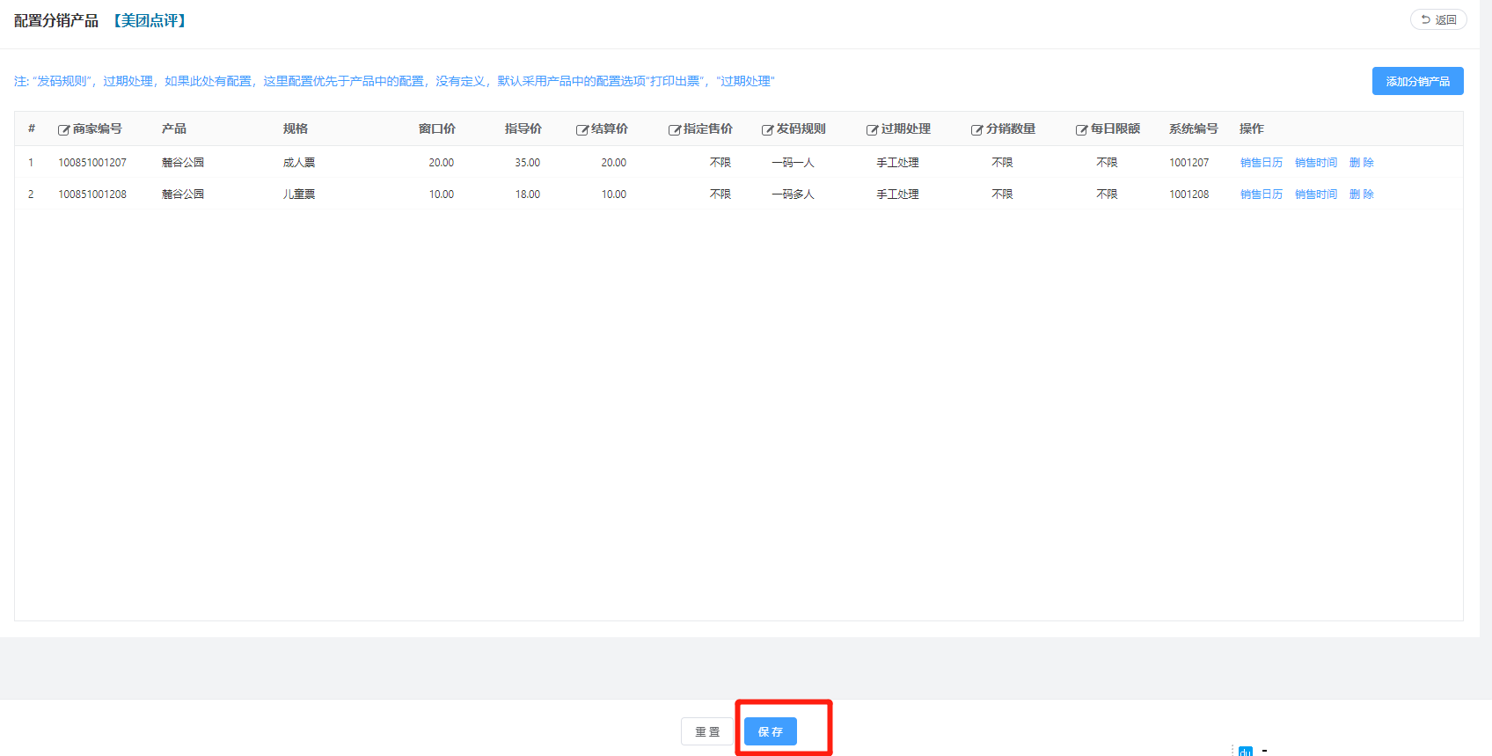Select merchant code 100851001207 cell

point(92,163)
